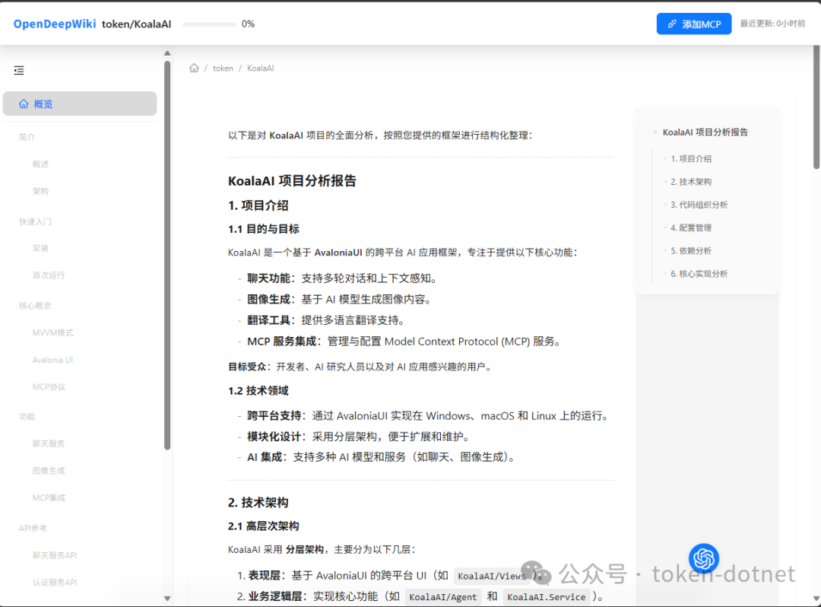Image resolution: width=821 pixels, height=607 pixels.
Task: Click the 最近更新: 0小时前 text
Action: (x=772, y=24)
